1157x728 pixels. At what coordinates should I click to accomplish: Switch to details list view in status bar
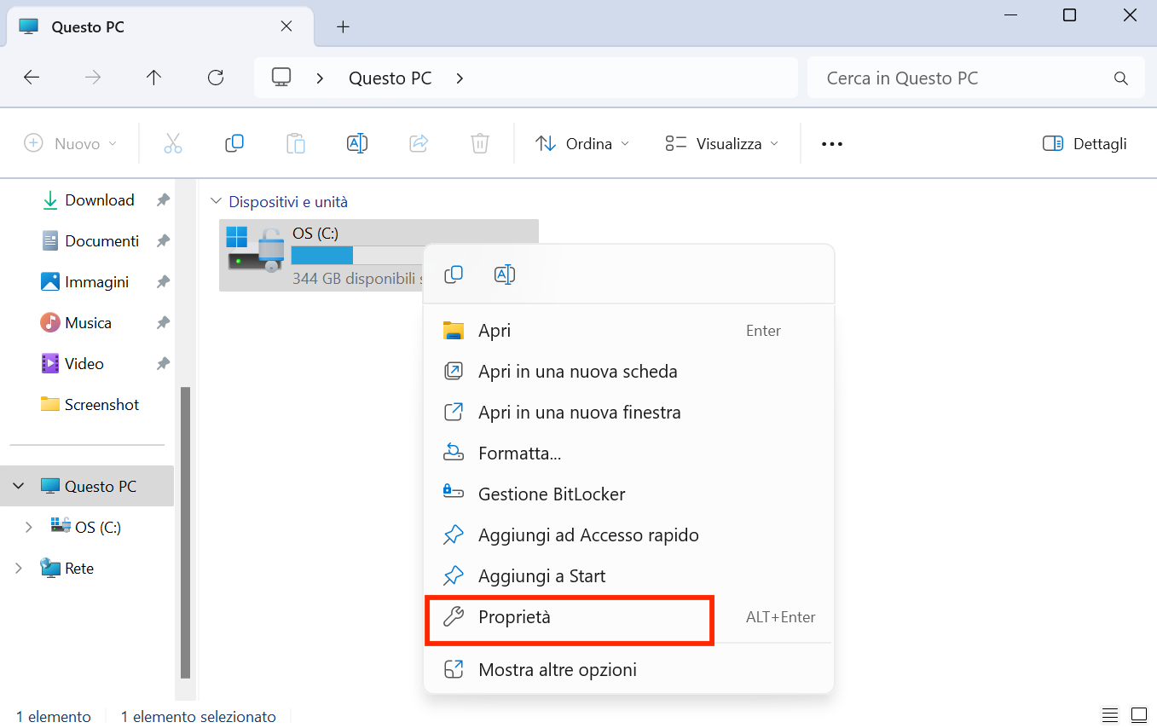1110,714
